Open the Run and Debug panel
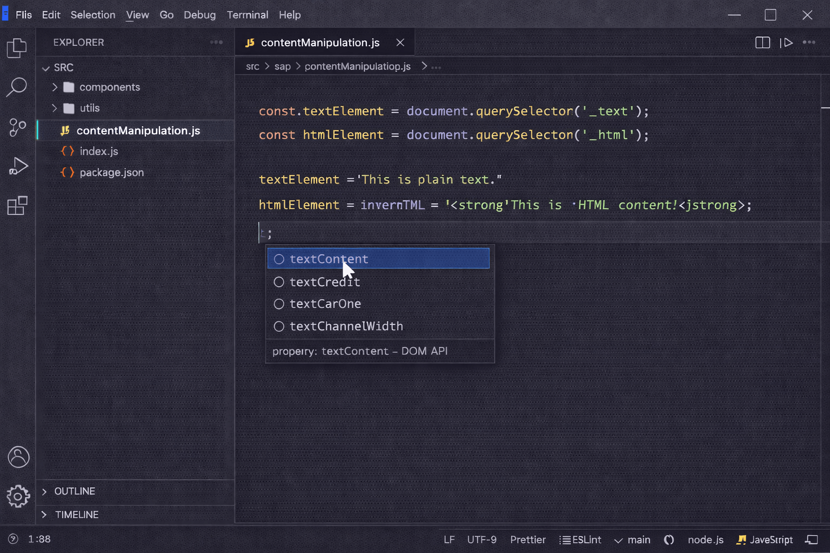The image size is (830, 553). click(18, 166)
